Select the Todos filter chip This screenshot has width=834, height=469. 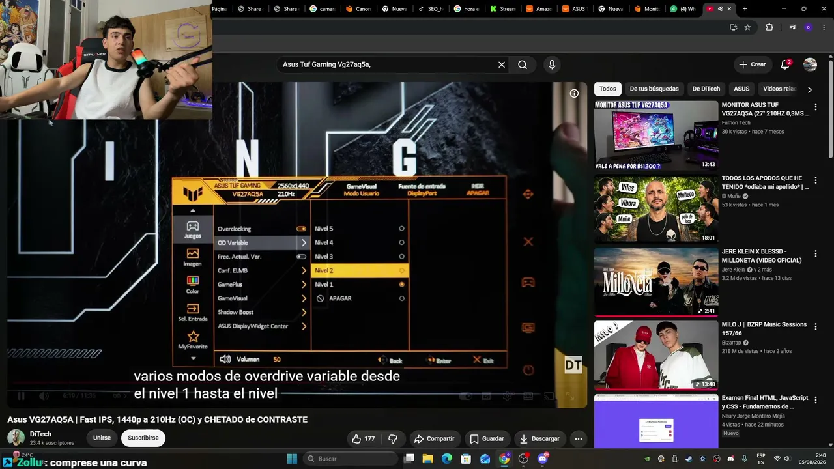click(608, 89)
